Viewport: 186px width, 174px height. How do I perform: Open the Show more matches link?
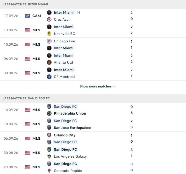coord(95,86)
